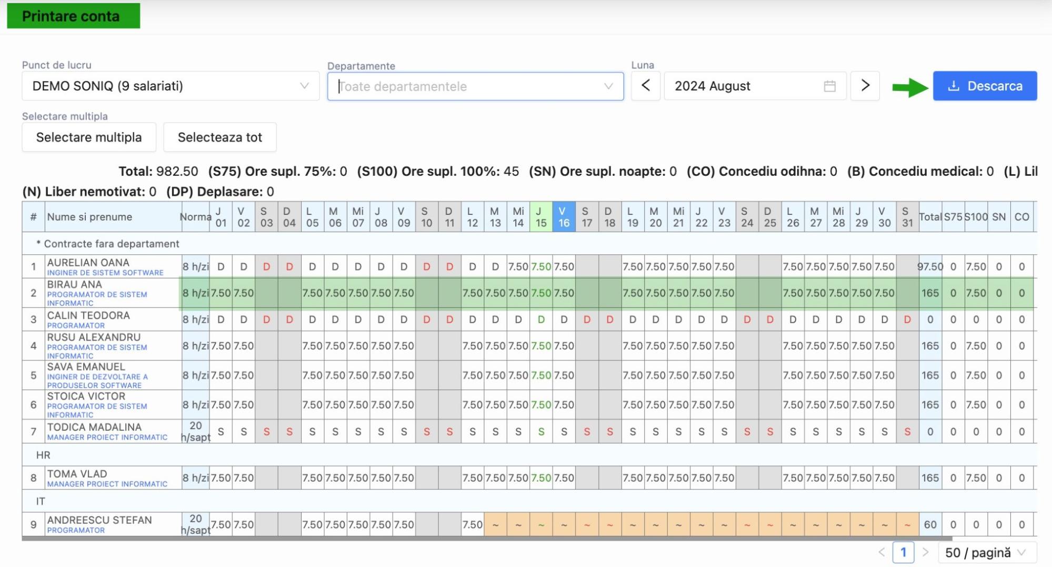Click Norma column header
The image size is (1052, 567).
(x=195, y=216)
